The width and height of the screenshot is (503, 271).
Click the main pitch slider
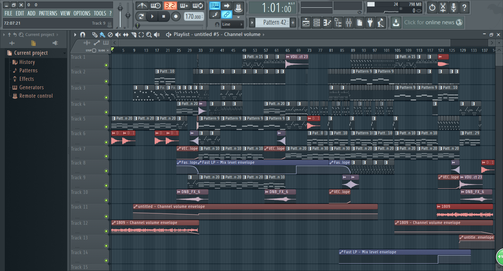[128, 15]
